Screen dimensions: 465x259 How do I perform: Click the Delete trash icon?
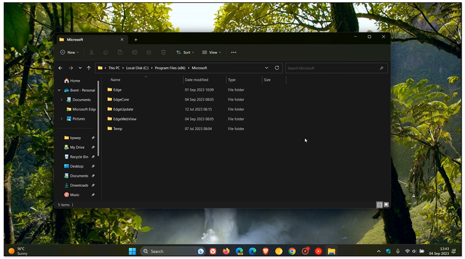coord(163,52)
